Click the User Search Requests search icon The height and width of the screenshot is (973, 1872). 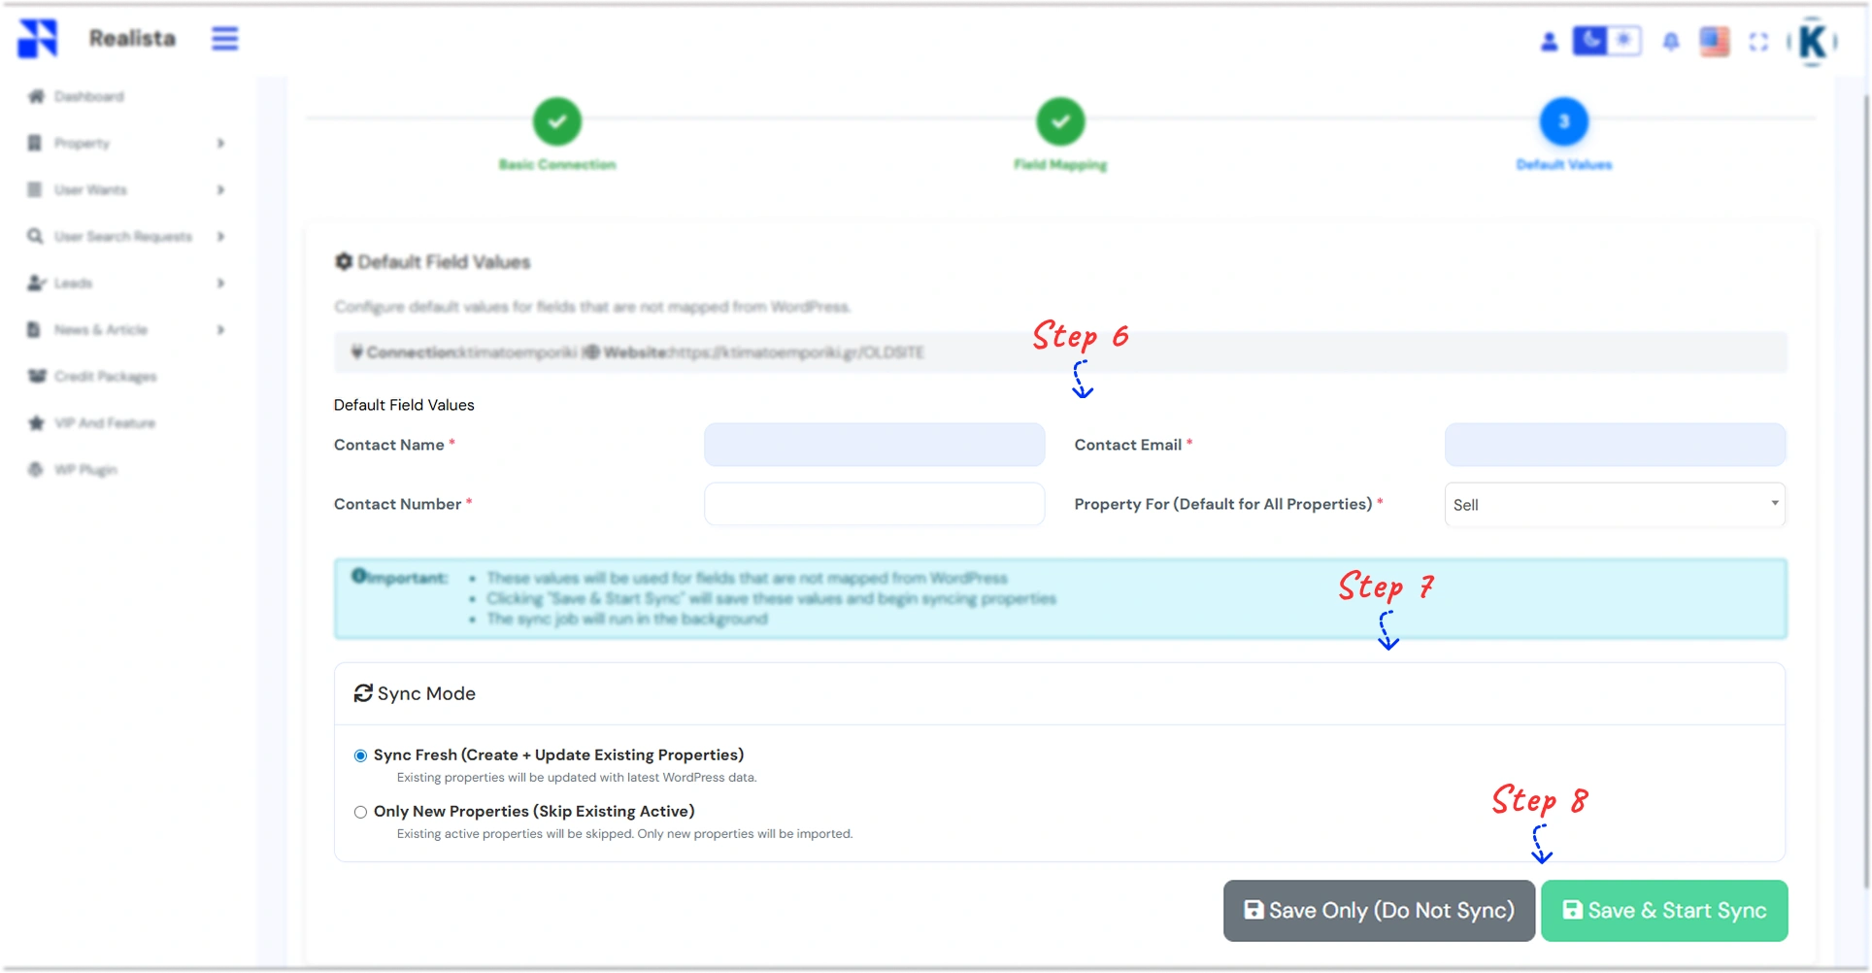pyautogui.click(x=35, y=236)
